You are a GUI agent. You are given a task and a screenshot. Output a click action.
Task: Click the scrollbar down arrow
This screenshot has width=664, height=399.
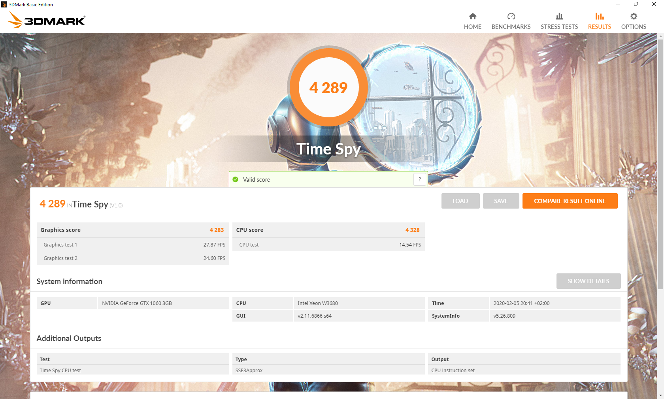[x=660, y=395]
